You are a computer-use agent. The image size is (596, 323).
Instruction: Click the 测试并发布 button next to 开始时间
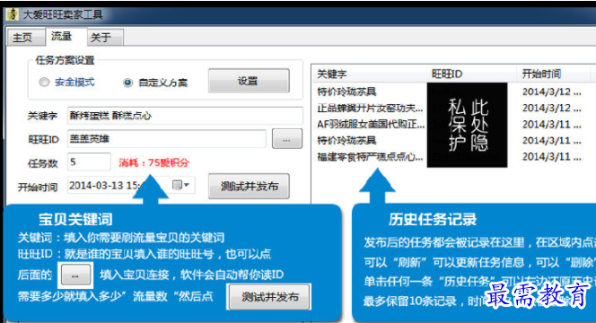(249, 187)
